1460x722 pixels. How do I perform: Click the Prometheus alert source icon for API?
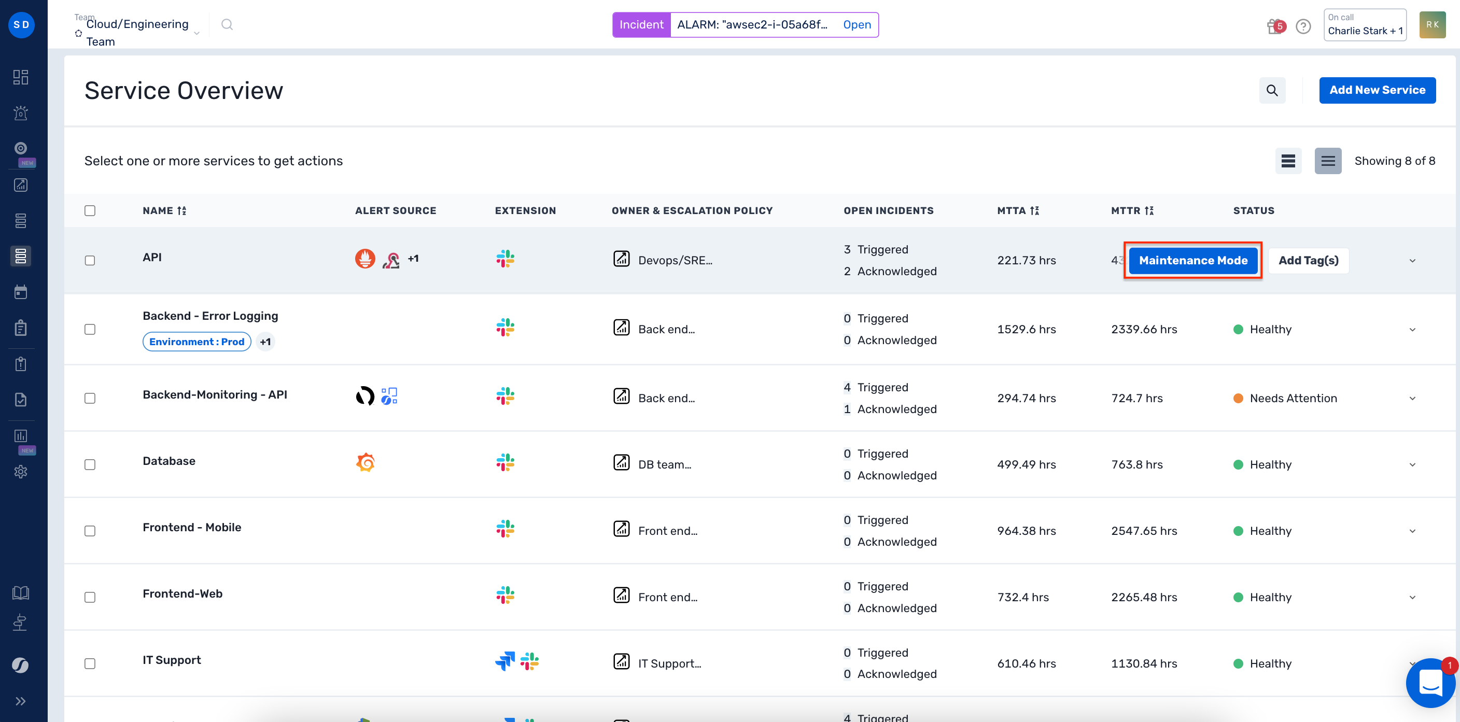click(x=365, y=259)
